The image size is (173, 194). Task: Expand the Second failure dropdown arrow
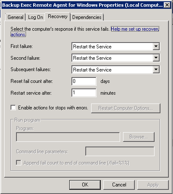tap(156, 58)
